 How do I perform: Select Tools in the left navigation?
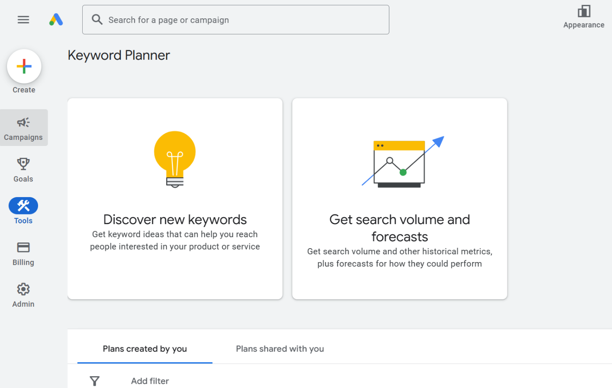pyautogui.click(x=23, y=211)
